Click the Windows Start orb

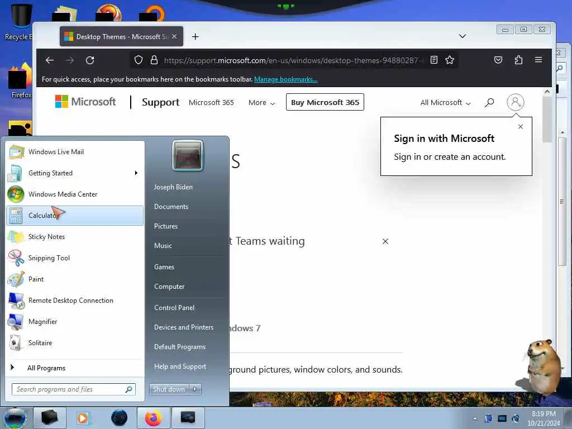(x=15, y=418)
